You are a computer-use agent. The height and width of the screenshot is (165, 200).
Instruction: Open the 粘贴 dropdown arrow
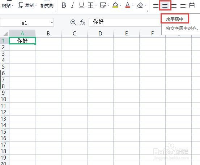pos(12,5)
